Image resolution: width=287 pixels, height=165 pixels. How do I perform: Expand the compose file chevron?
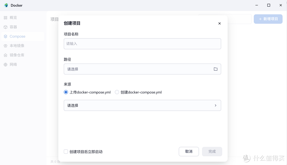tap(216, 105)
